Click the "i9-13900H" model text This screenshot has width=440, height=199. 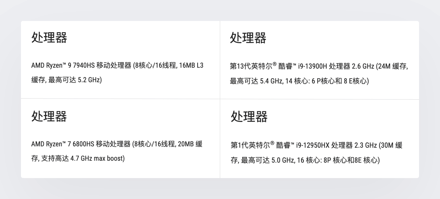tap(312, 67)
